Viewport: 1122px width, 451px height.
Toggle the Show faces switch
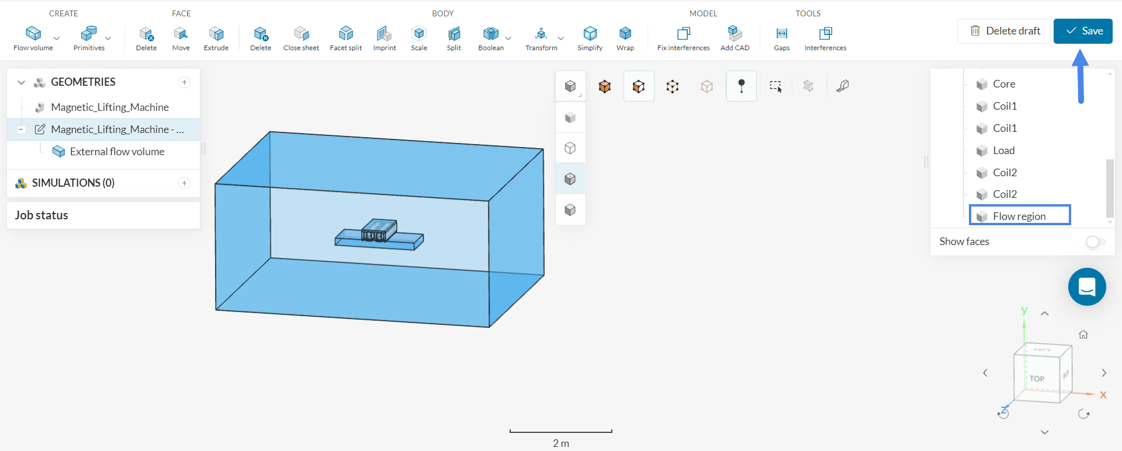pos(1095,242)
